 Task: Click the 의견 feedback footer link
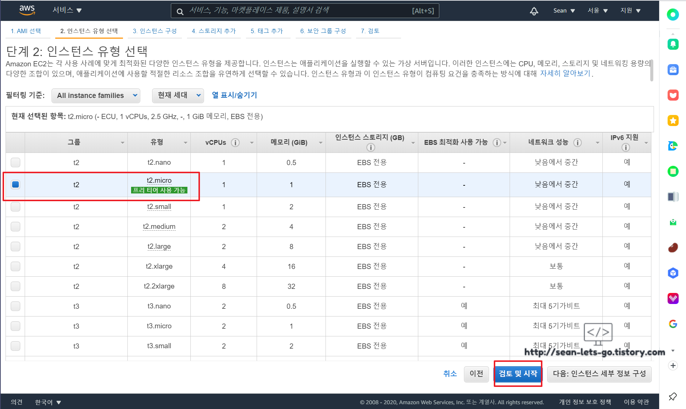(17, 402)
